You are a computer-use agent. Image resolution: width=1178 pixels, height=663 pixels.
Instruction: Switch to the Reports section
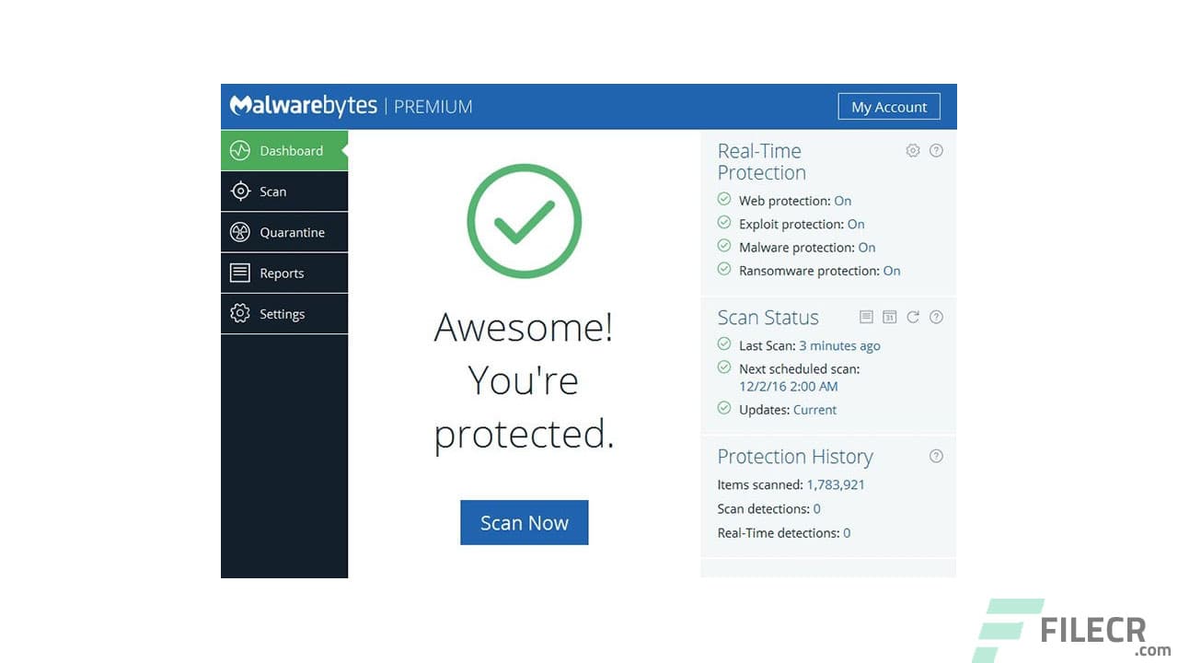(281, 273)
